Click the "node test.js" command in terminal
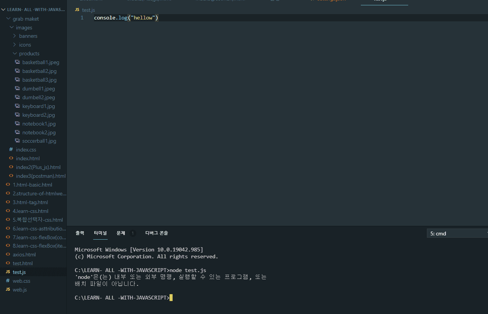This screenshot has width=488, height=314. pyautogui.click(x=188, y=270)
